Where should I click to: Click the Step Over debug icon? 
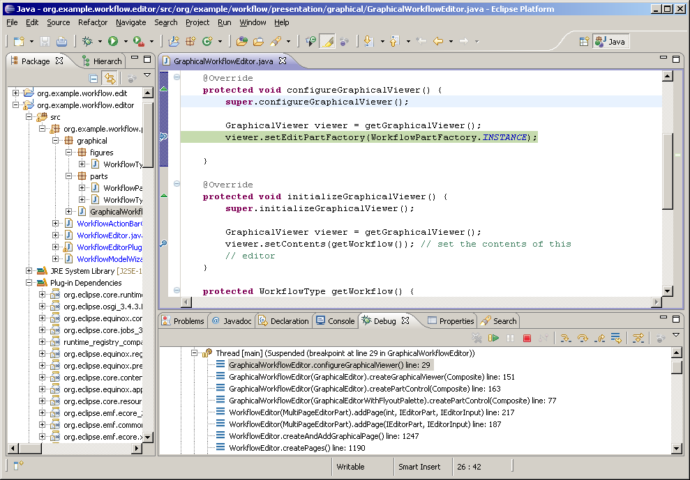tap(583, 339)
